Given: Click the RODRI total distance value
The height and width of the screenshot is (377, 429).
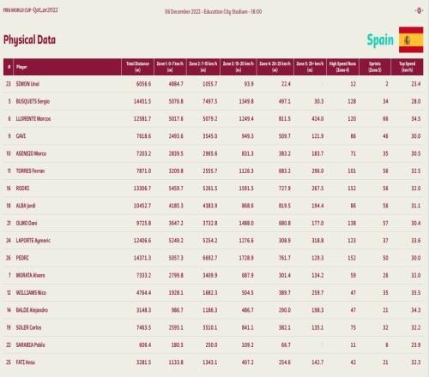Looking at the screenshot, I should 142,188.
